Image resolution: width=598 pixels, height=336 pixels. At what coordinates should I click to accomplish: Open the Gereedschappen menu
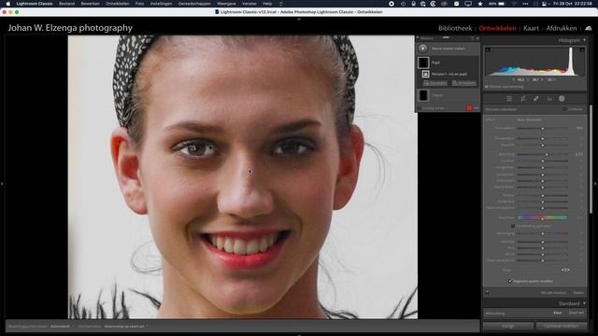pyautogui.click(x=194, y=4)
